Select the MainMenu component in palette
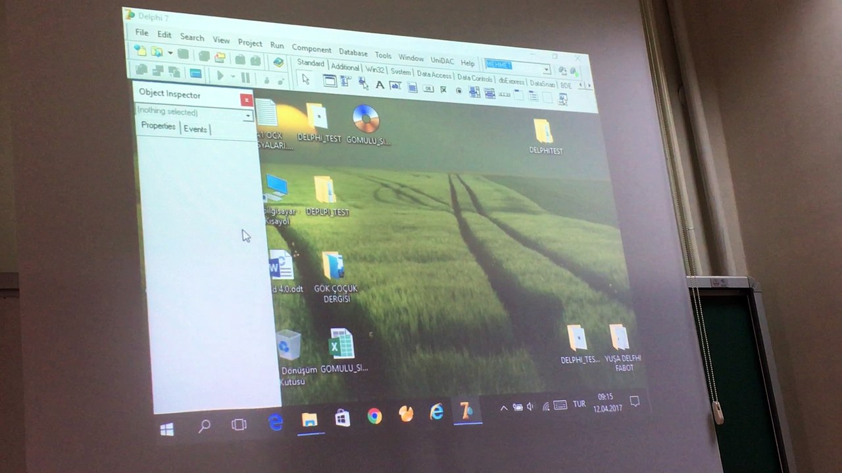The height and width of the screenshot is (473, 842). 347,82
